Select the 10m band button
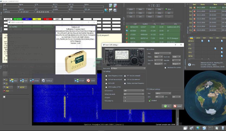Image resolution: width=226 pixels, height=131 pixels. pyautogui.click(x=159, y=13)
